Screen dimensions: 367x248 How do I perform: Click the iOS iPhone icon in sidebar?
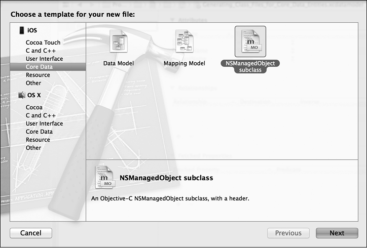pyautogui.click(x=21, y=31)
